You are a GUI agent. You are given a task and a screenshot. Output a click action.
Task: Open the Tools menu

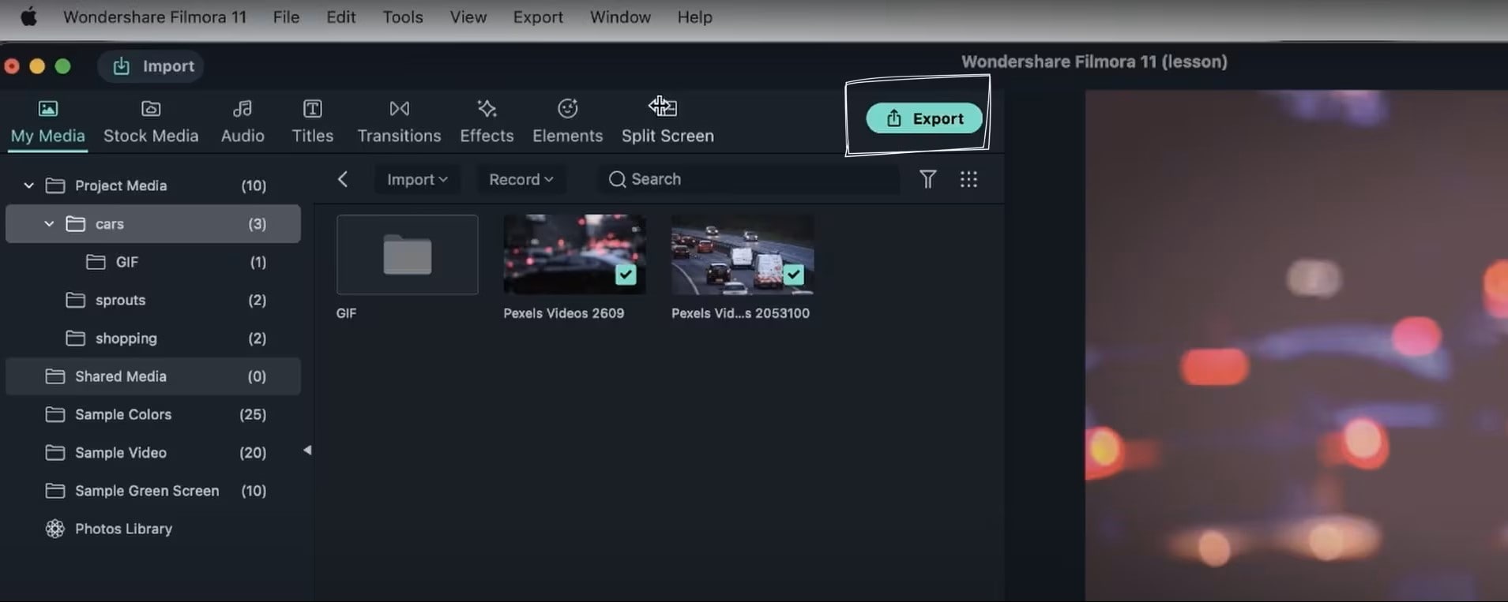pyautogui.click(x=403, y=17)
